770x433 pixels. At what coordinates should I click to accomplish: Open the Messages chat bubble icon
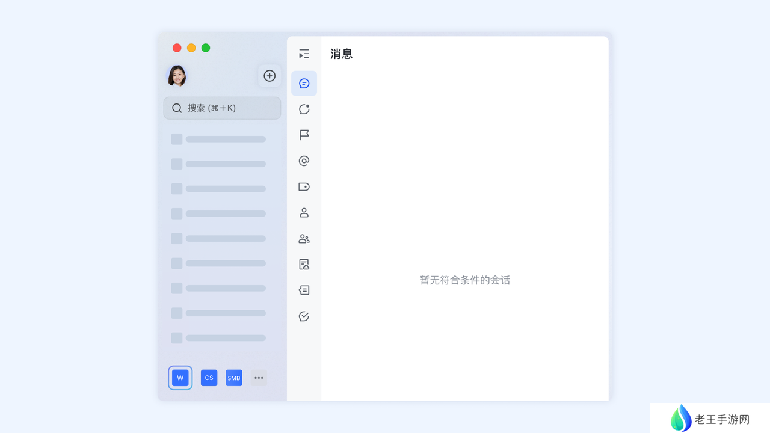(x=304, y=84)
